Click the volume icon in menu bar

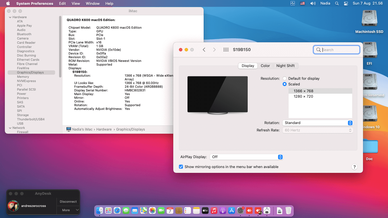click(313, 3)
